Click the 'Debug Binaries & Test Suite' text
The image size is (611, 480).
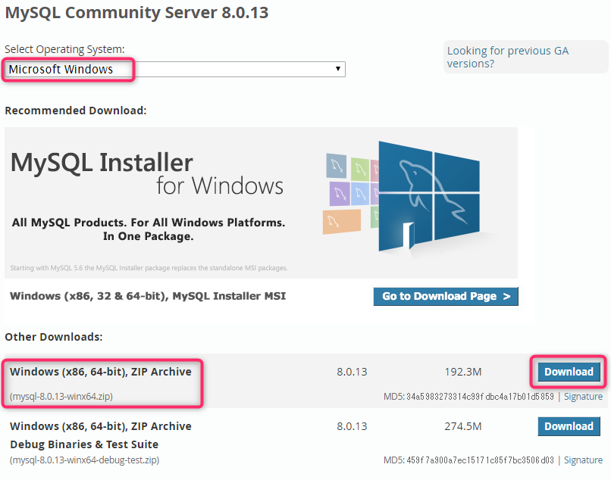pyautogui.click(x=84, y=444)
